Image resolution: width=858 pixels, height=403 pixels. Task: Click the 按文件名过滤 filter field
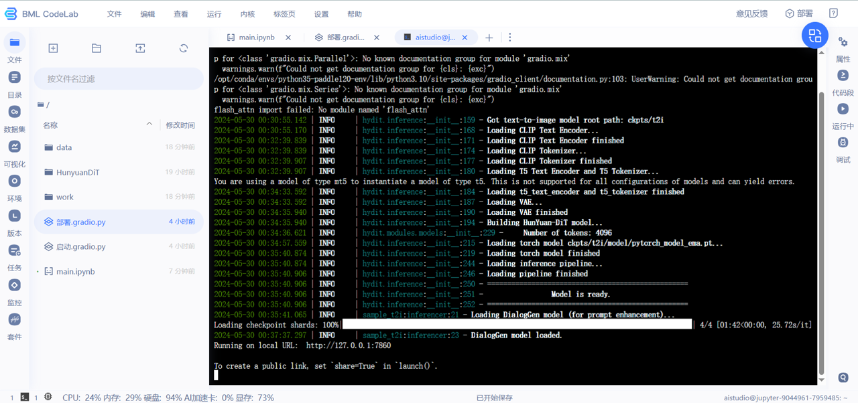(x=119, y=79)
